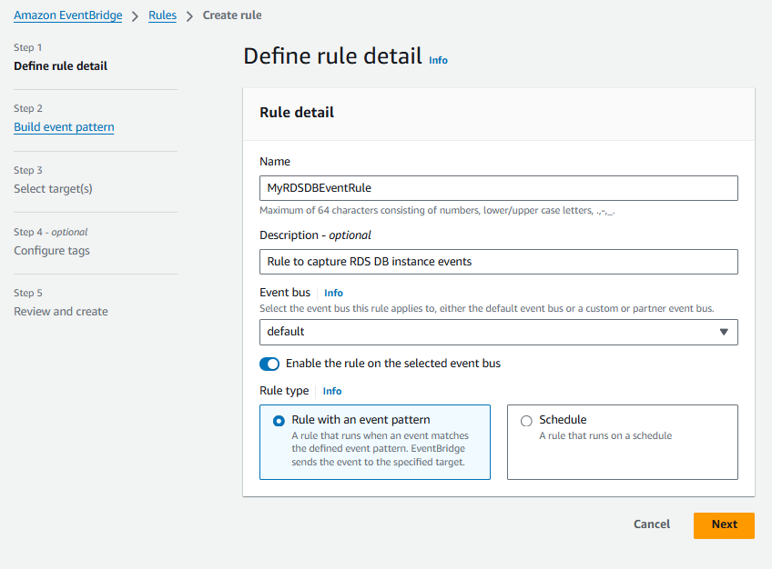Click Info link beside Define rule detail
This screenshot has height=569, width=772.
click(x=438, y=60)
